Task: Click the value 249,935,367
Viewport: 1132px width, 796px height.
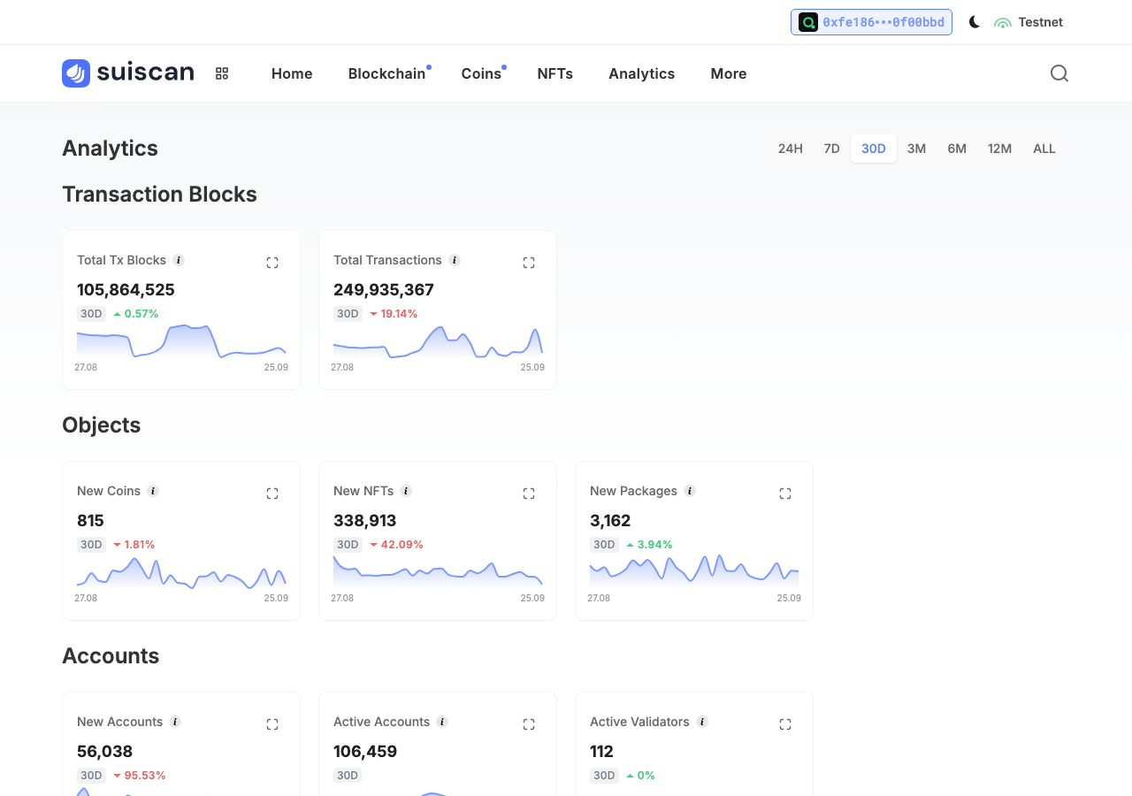Action: (384, 289)
